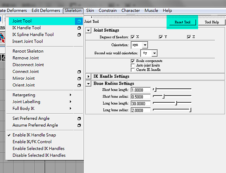226x173 pixels.
Task: Open IK Spline Handle Tool option box
Action: click(x=79, y=35)
